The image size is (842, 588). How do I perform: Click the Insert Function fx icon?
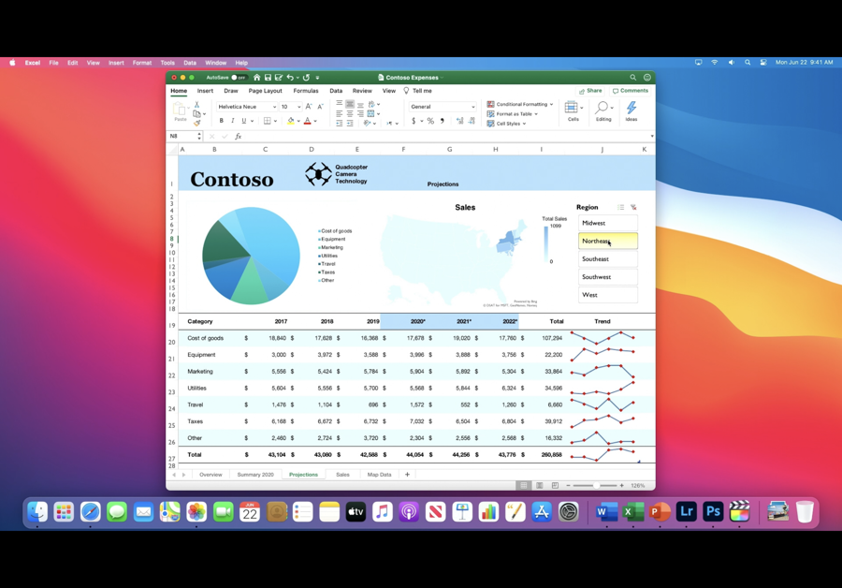coord(238,137)
